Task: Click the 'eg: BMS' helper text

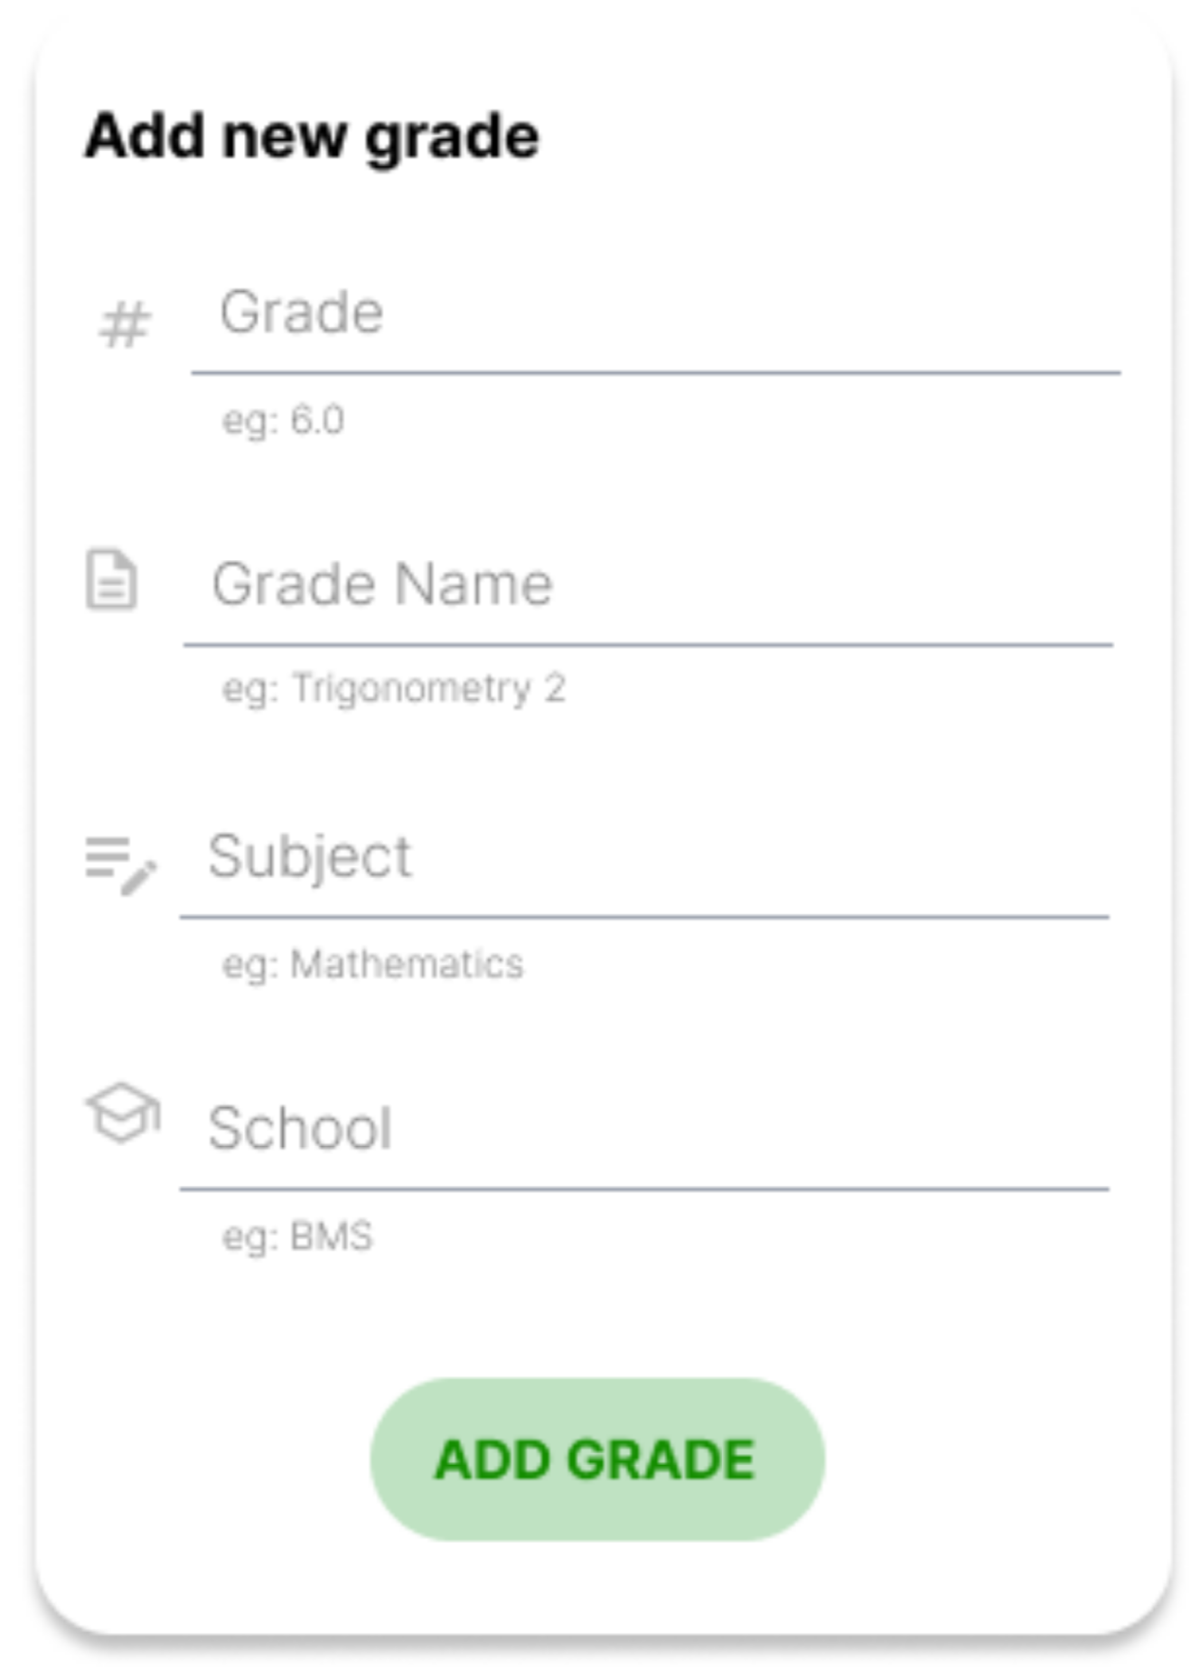Action: click(x=297, y=1236)
